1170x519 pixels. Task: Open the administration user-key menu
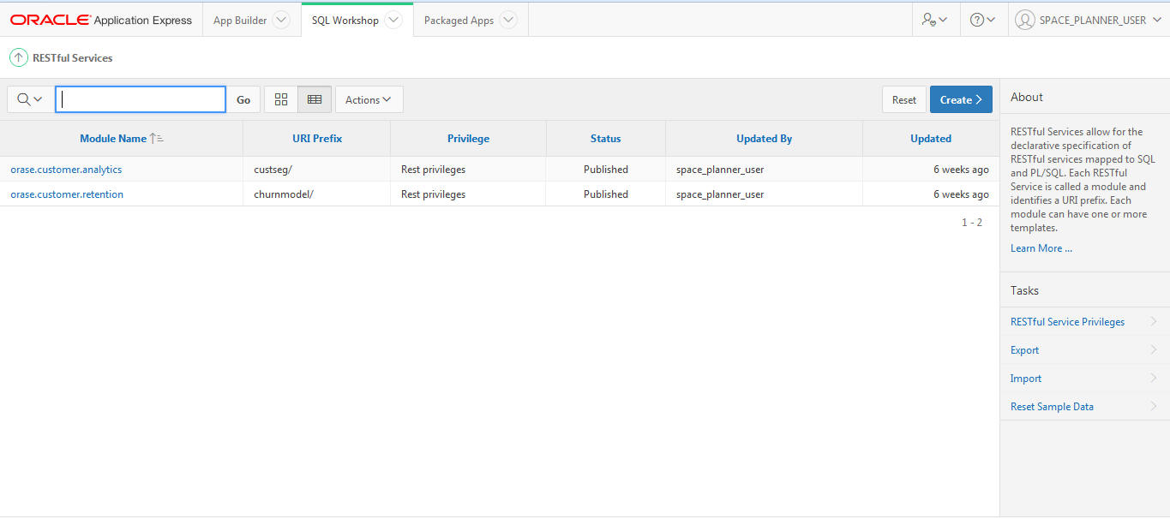(x=934, y=20)
